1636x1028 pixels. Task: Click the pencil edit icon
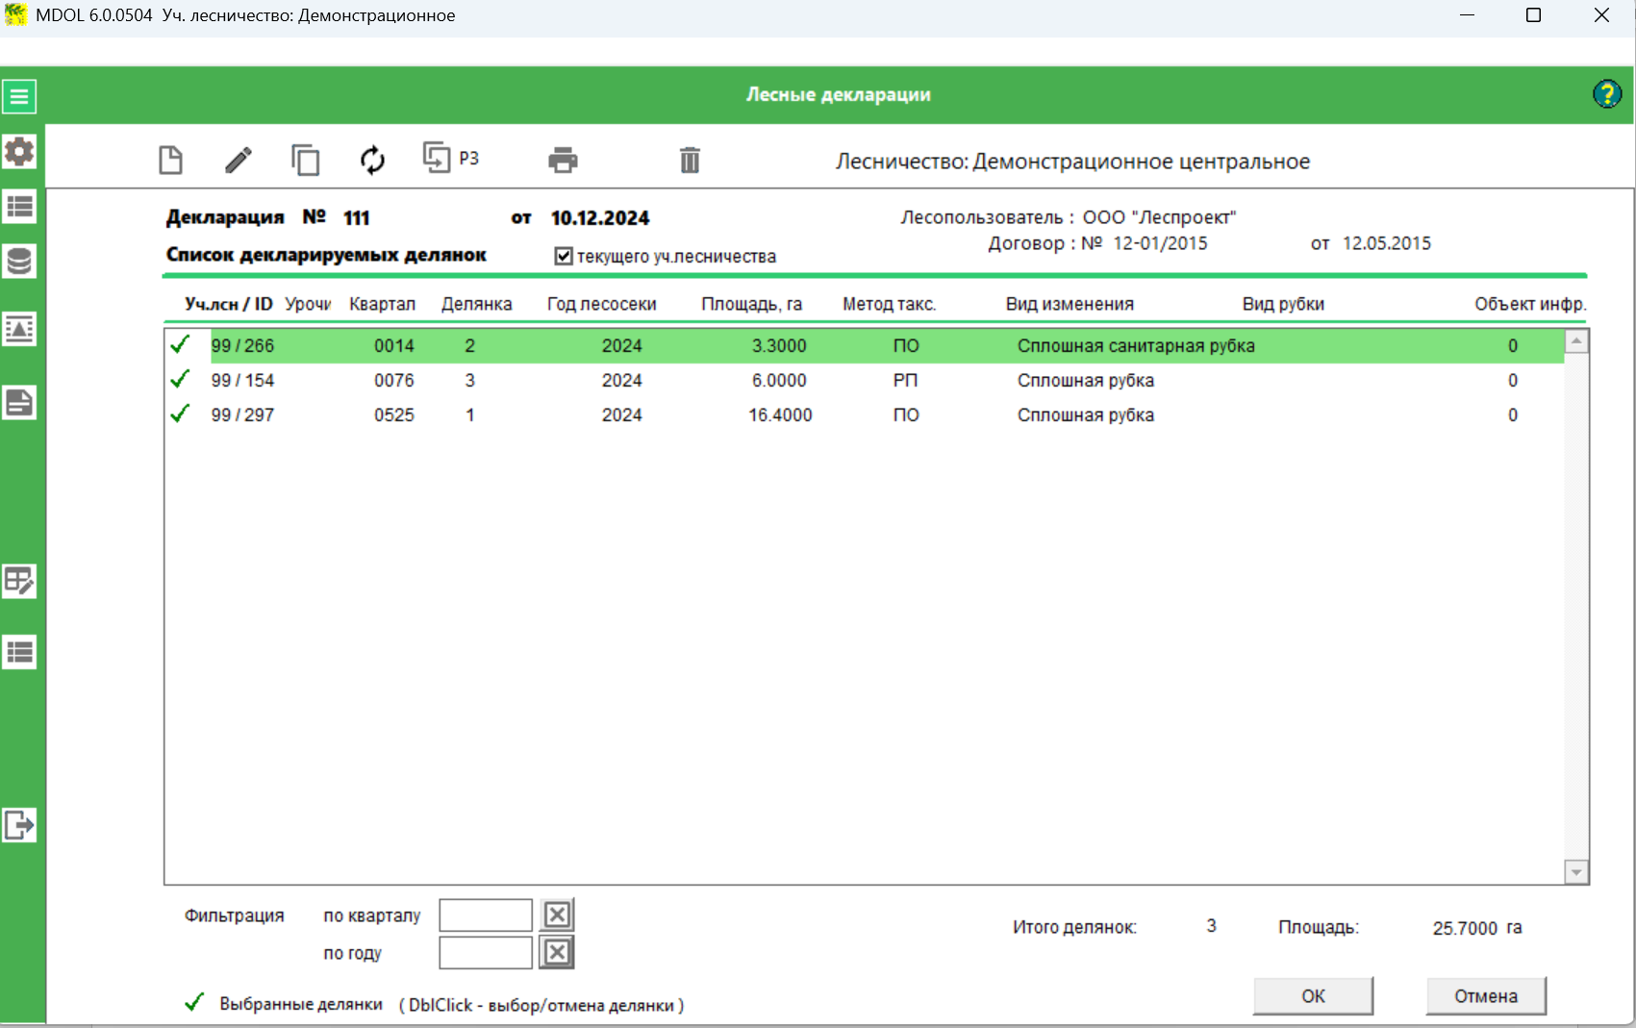point(239,160)
